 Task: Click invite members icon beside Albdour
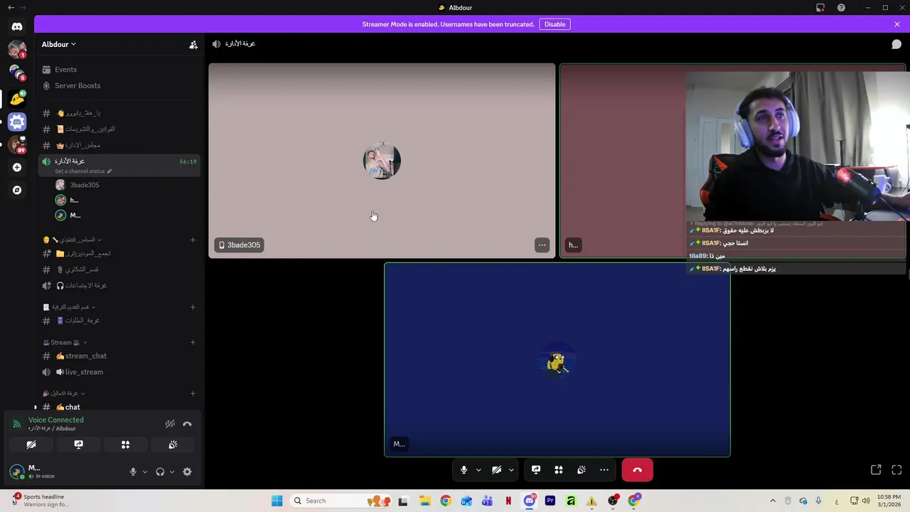pyautogui.click(x=193, y=44)
